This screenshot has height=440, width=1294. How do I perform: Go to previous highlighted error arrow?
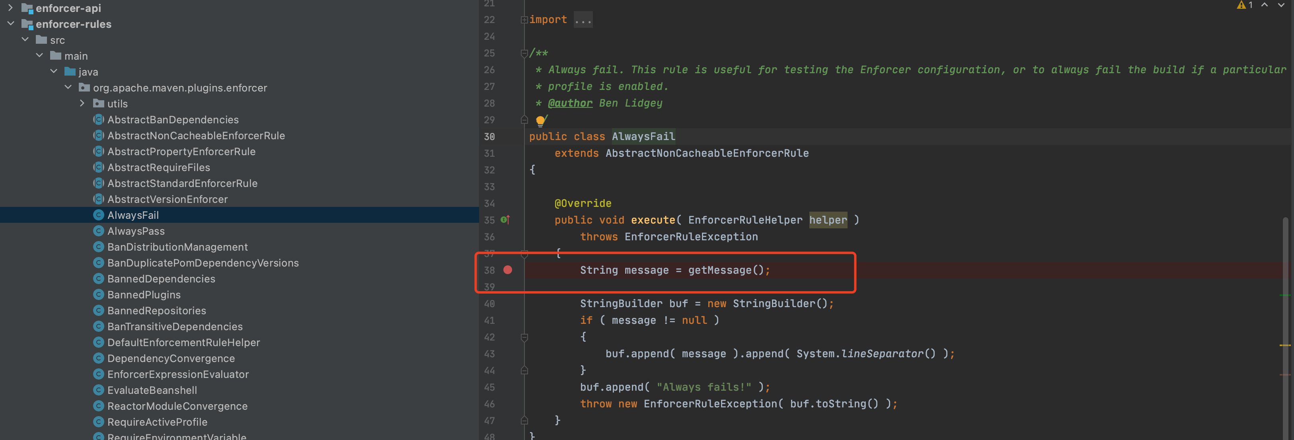(1265, 5)
